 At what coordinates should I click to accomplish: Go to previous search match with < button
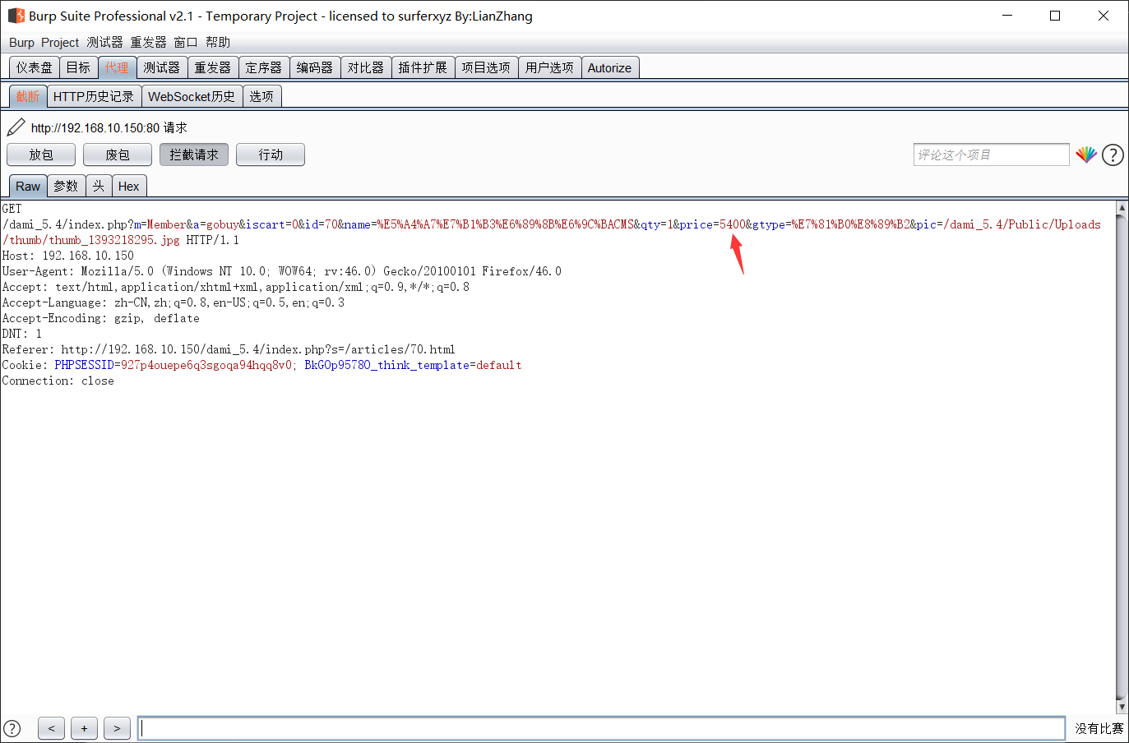51,728
